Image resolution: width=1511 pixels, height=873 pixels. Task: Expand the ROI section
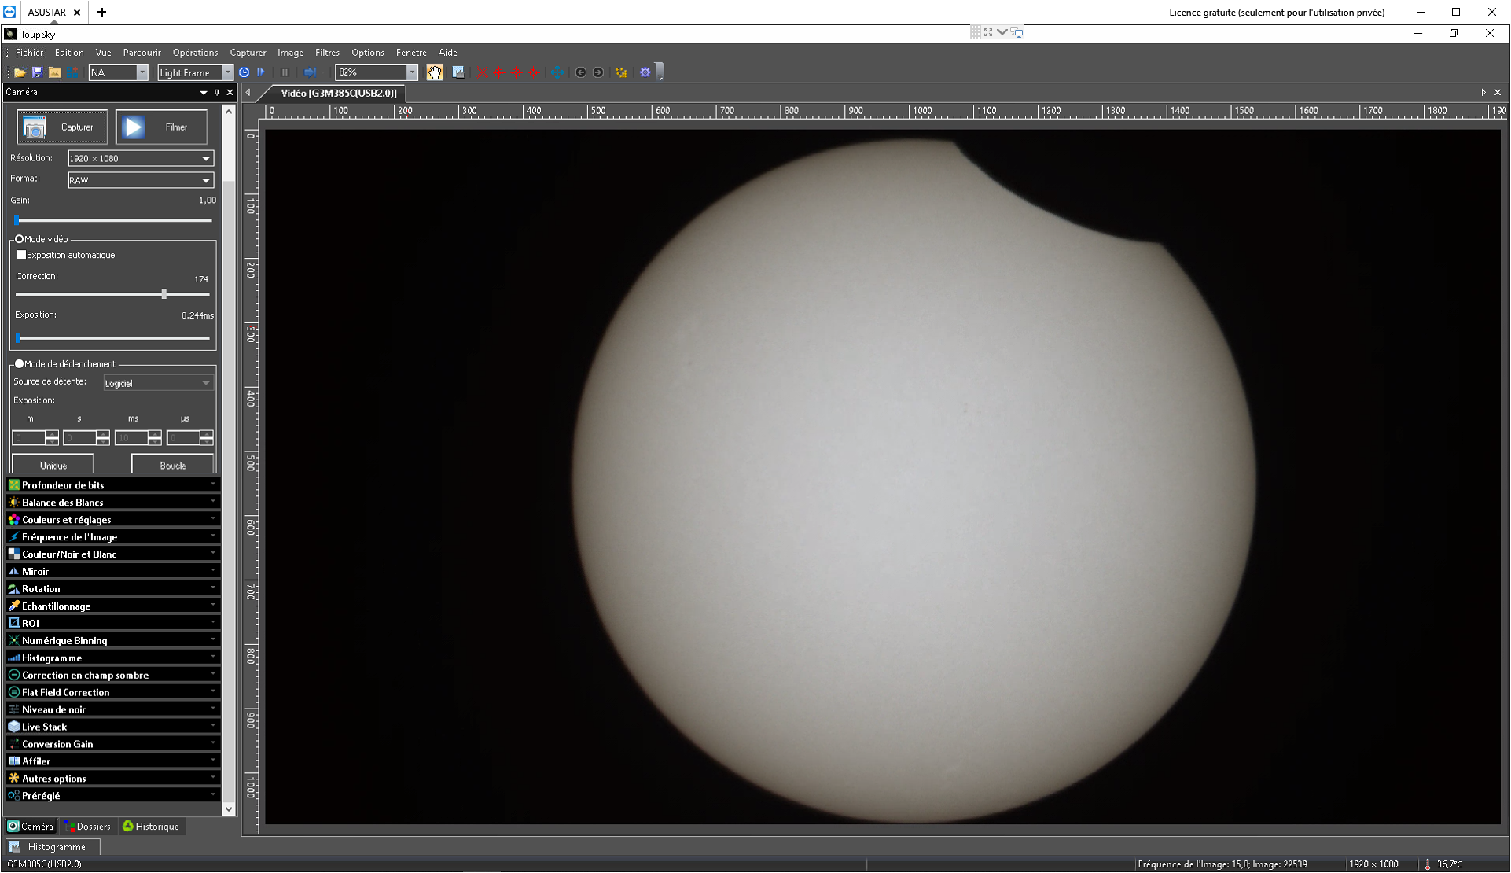pyautogui.click(x=113, y=623)
